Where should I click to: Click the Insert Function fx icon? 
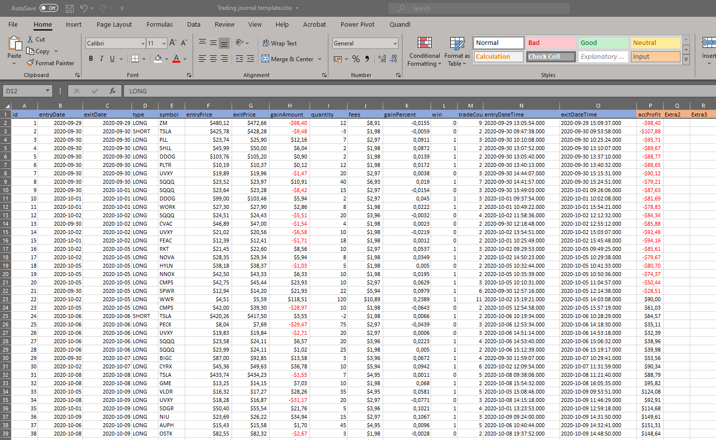(113, 91)
